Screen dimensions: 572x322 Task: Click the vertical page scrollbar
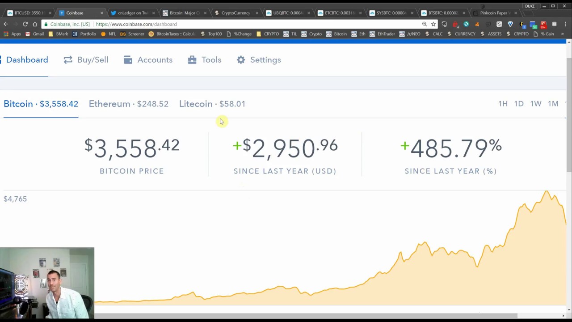coord(568,114)
